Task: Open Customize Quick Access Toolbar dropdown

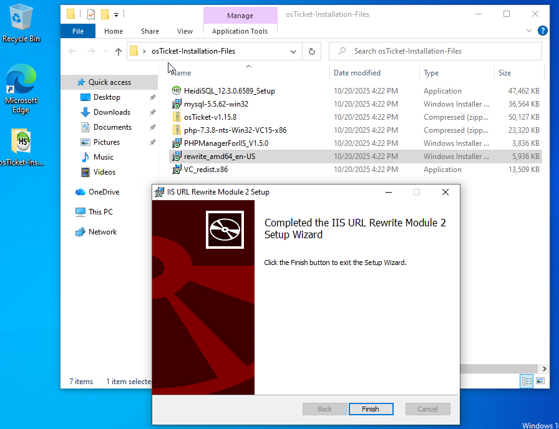Action: 116,14
